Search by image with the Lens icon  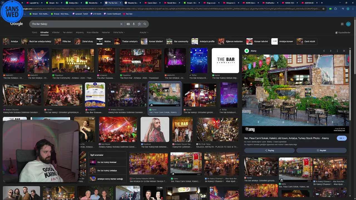click(139, 24)
